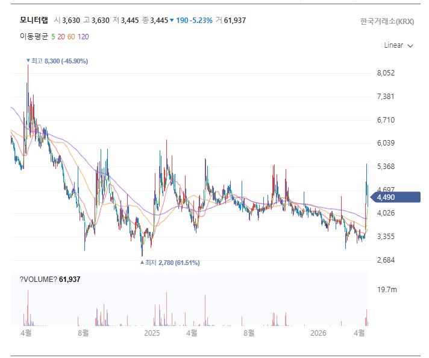Click the 모니터랩 stock name
Screen dimensions: 429x358
pos(34,20)
